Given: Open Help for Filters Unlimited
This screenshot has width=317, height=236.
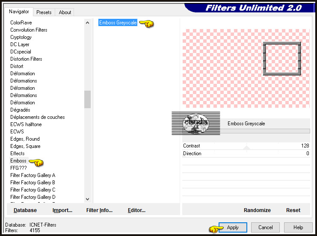Looking at the screenshot, I should [298, 227].
